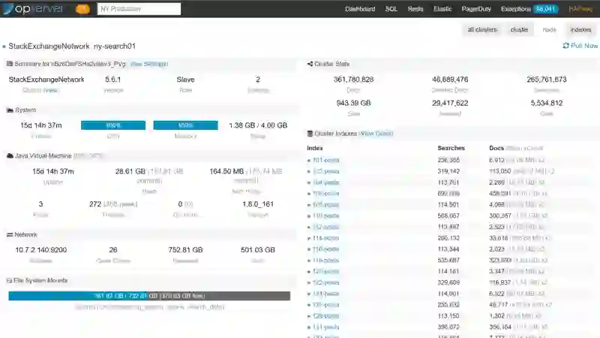The height and width of the screenshot is (338, 600).
Task: Select the 752.81 GB network value
Action: [185, 250]
